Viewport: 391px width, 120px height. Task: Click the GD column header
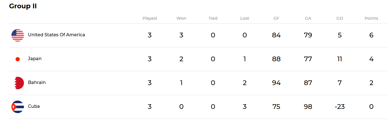(340, 18)
